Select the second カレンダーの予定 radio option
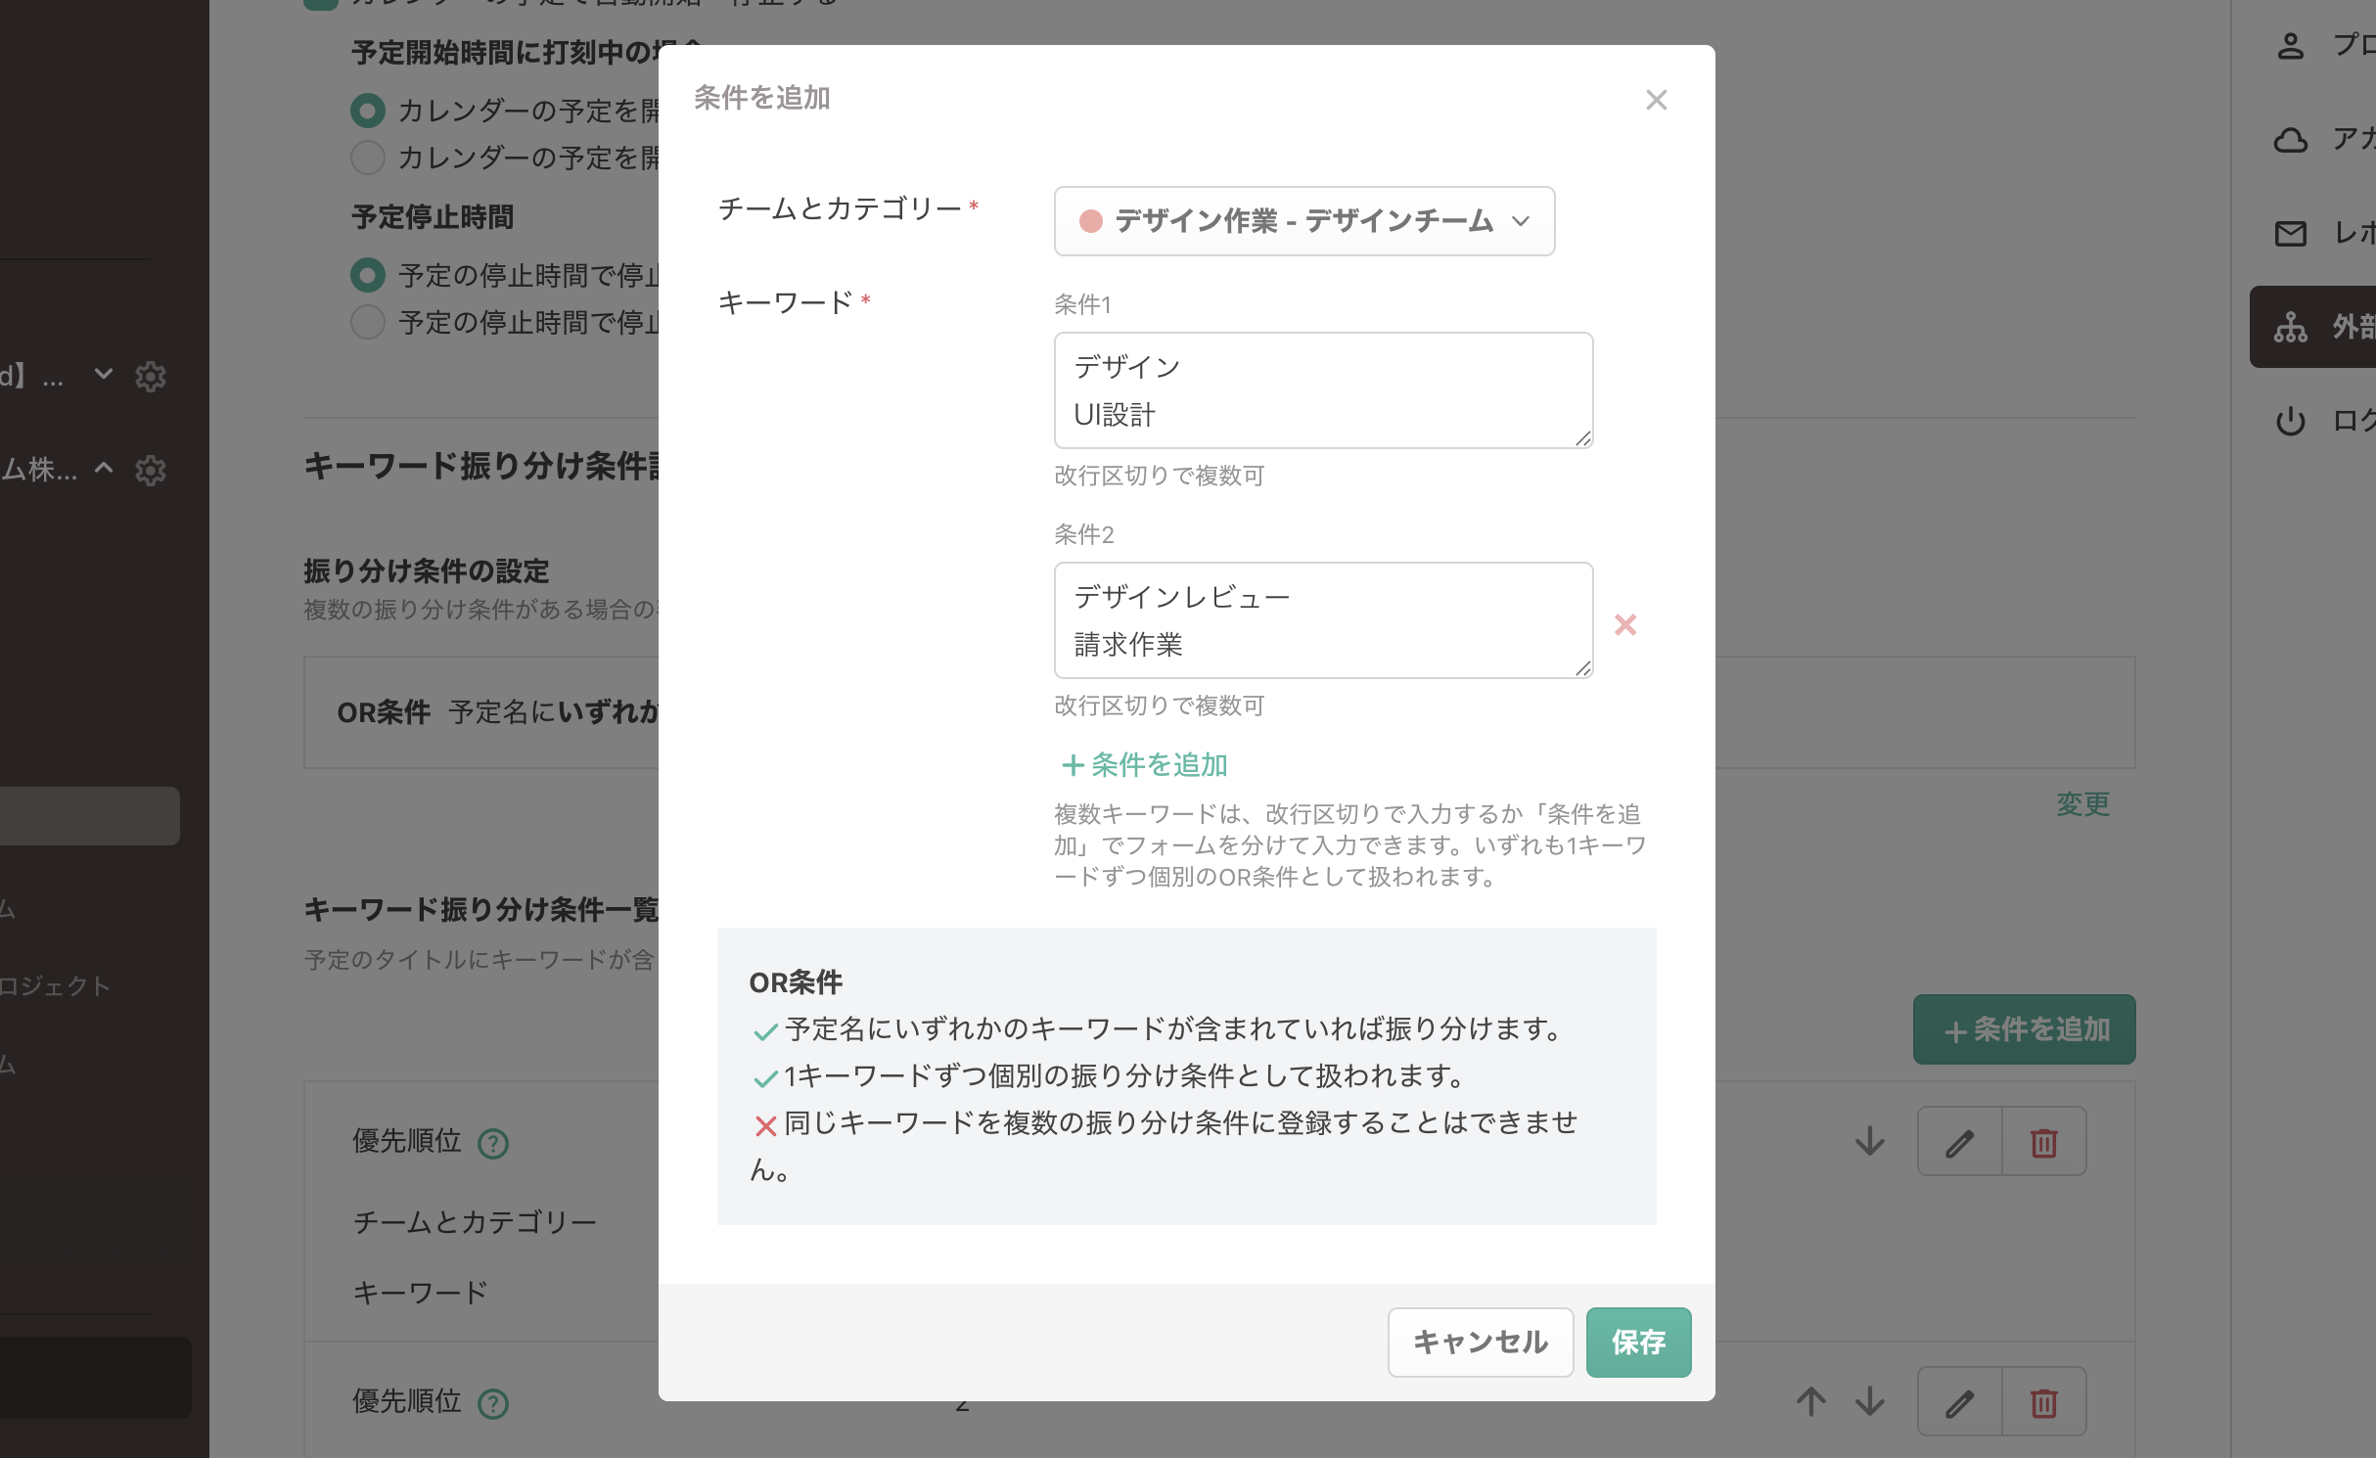The height and width of the screenshot is (1458, 2376). pyautogui.click(x=367, y=158)
